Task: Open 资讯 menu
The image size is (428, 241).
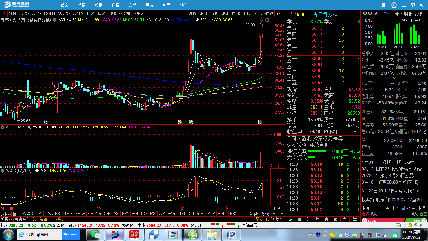Action: (98, 5)
